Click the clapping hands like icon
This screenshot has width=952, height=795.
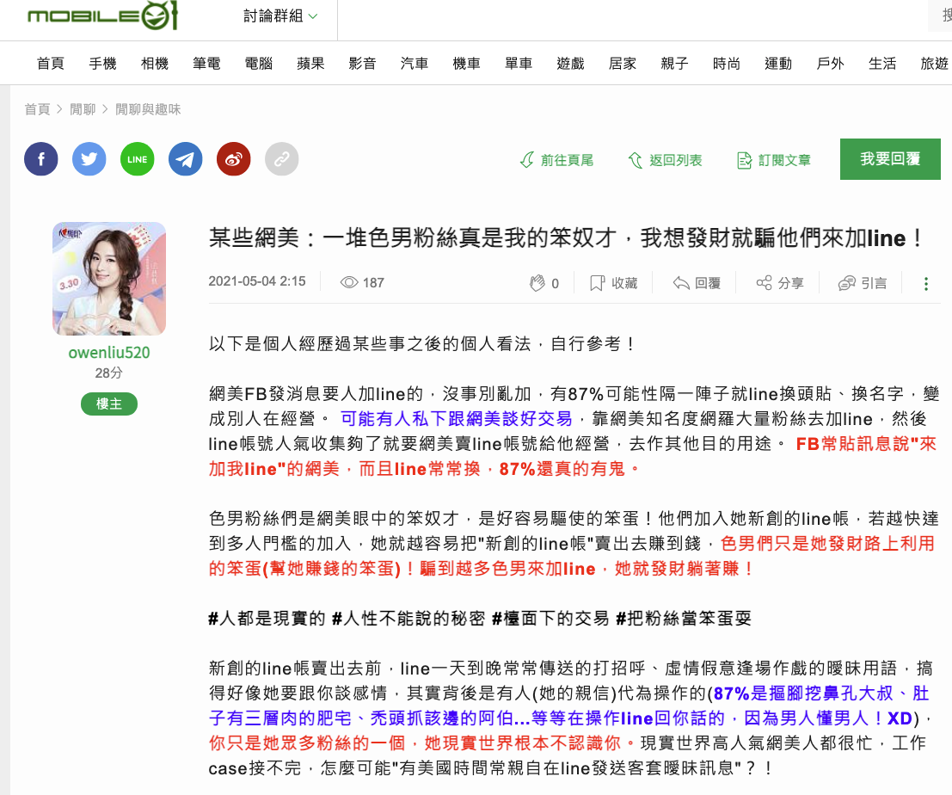(537, 283)
